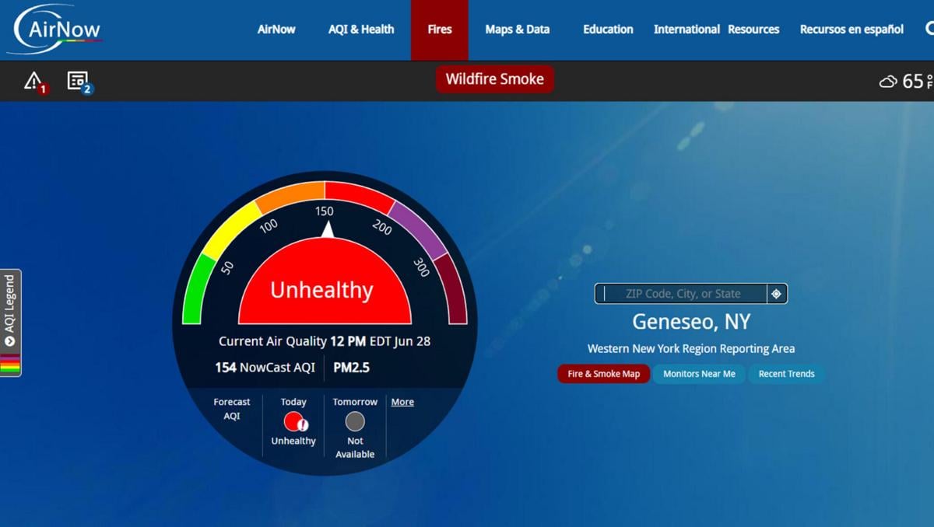This screenshot has width=934, height=527.
Task: Open the Fire & Smoke Map
Action: 603,374
